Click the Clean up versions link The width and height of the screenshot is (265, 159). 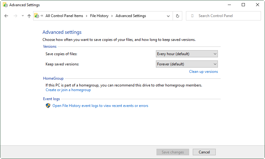point(203,72)
